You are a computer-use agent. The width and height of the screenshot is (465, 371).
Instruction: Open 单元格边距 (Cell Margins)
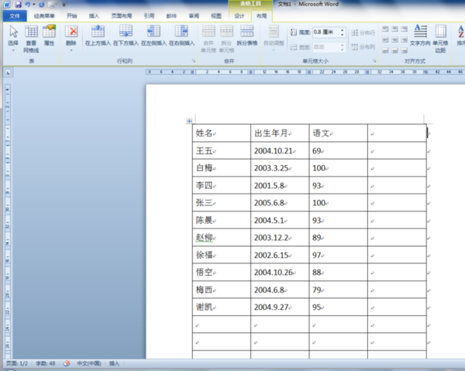coord(440,39)
